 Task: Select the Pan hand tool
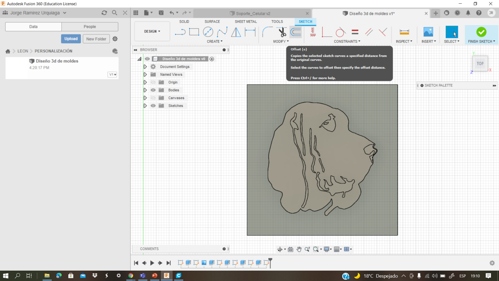click(x=299, y=249)
